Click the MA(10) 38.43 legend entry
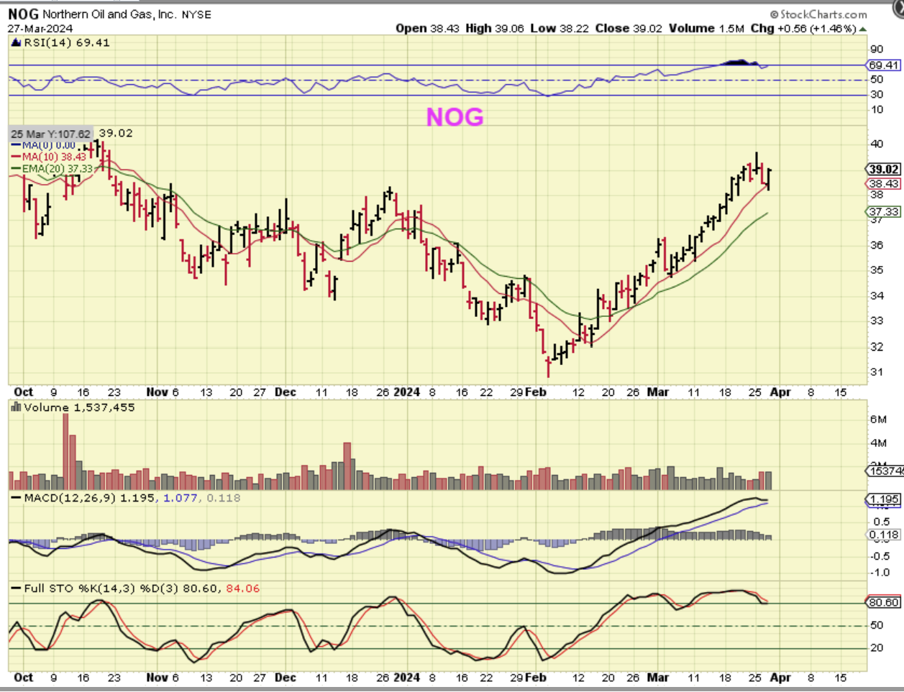Screen dimensions: 904x692 pos(54,157)
